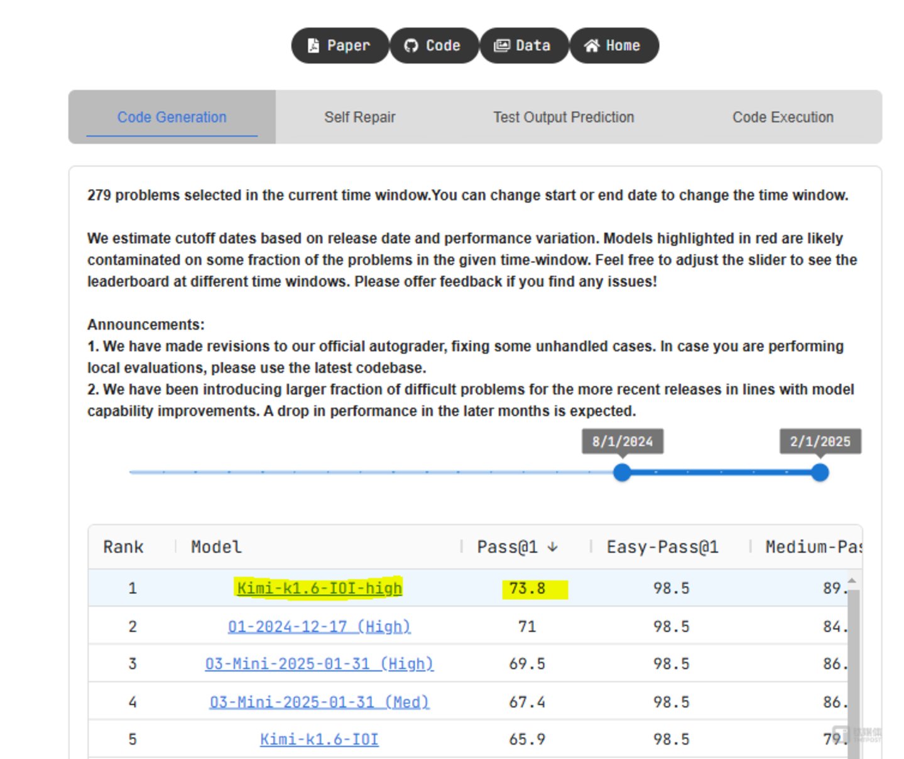Screen dimensions: 904x759
Task: Open the Kimi-k1.6-IOI model link
Action: (319, 740)
